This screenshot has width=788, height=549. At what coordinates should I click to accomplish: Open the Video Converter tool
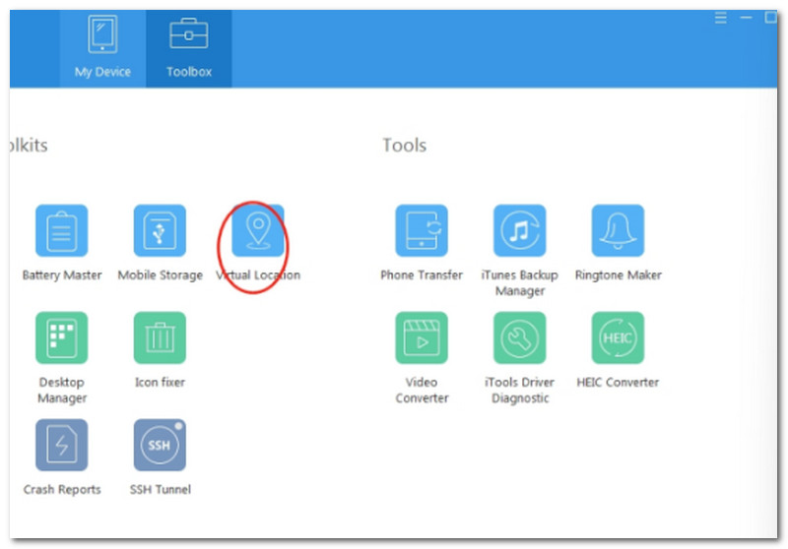click(x=422, y=337)
